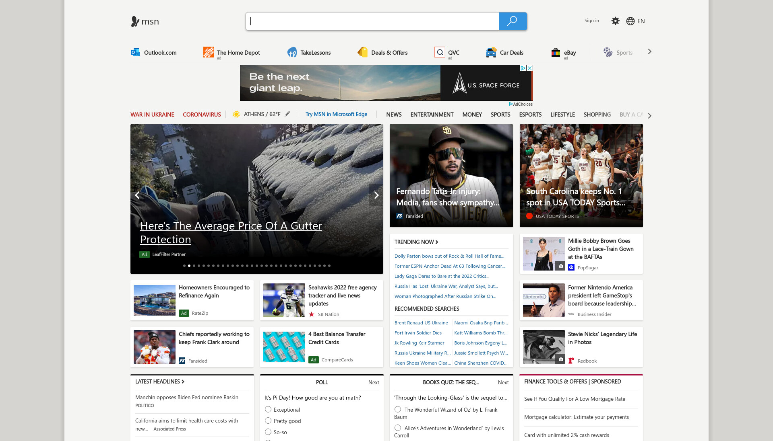773x441 pixels.
Task: Open EN language selector
Action: point(641,21)
